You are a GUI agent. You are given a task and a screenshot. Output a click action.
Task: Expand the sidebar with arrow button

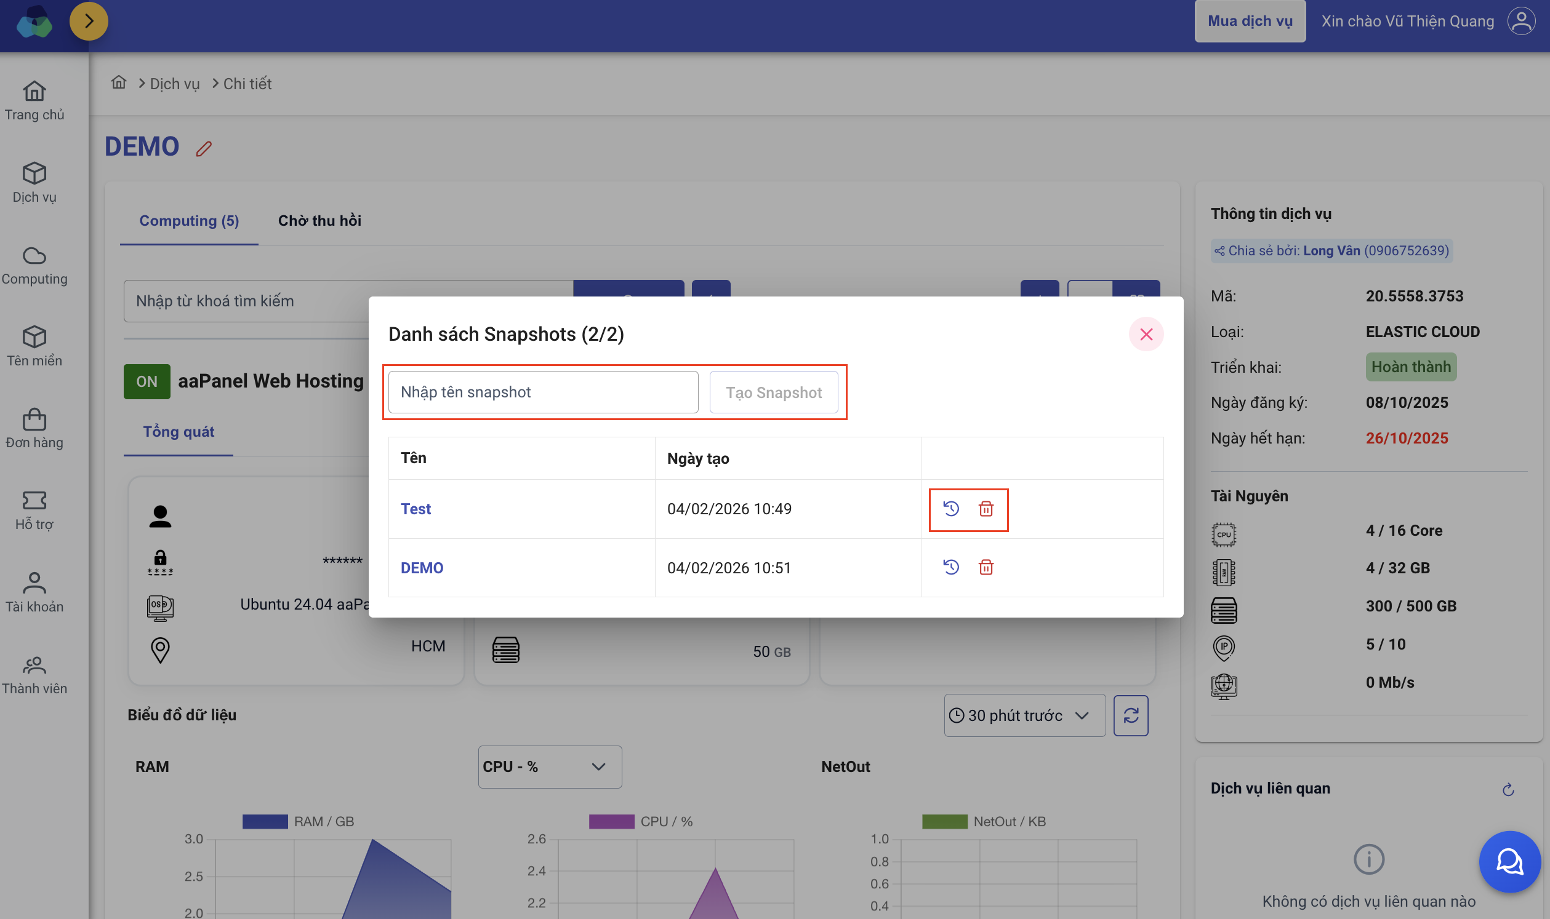[x=89, y=22]
